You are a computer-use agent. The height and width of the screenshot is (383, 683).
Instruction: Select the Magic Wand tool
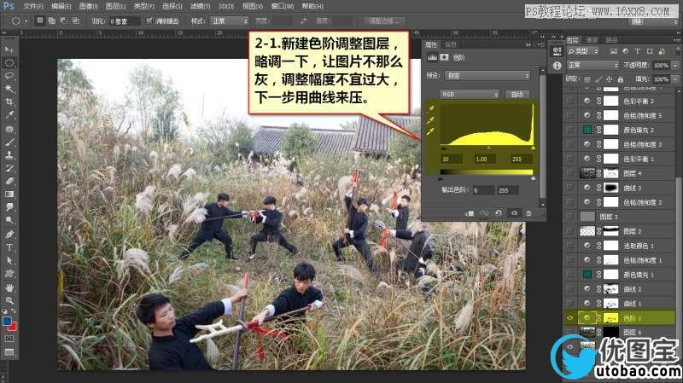tap(9, 89)
